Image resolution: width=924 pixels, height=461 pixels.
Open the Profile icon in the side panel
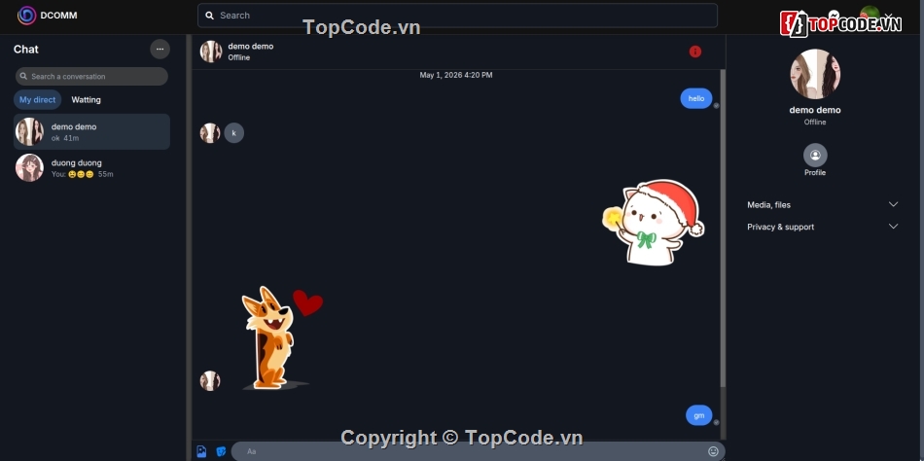click(815, 155)
